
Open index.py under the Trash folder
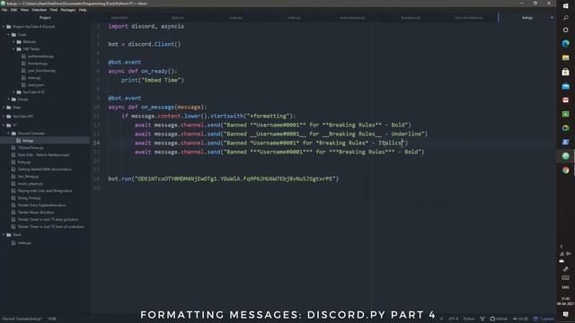click(x=24, y=243)
